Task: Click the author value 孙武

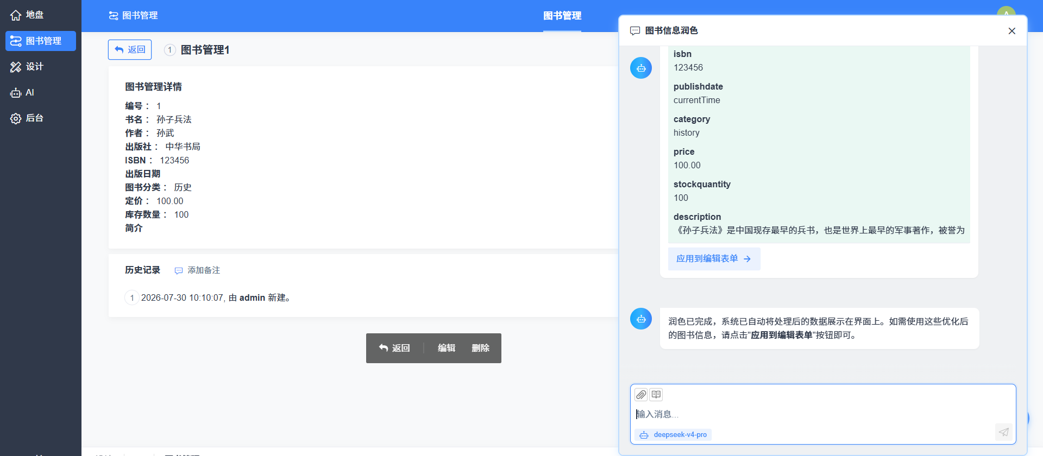Action: [165, 133]
